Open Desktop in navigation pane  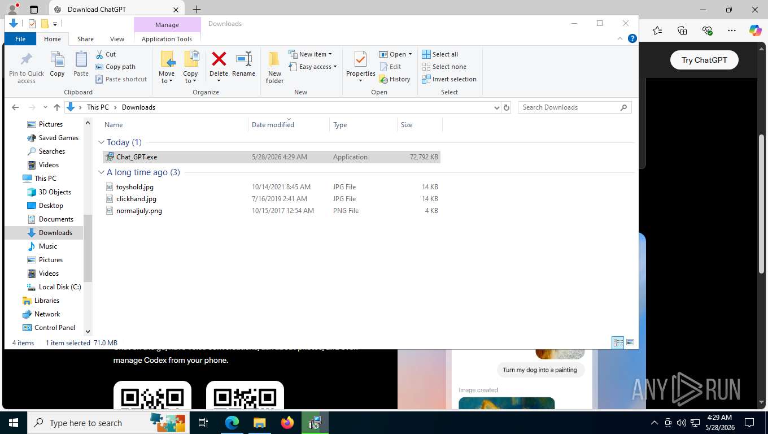click(x=45, y=206)
